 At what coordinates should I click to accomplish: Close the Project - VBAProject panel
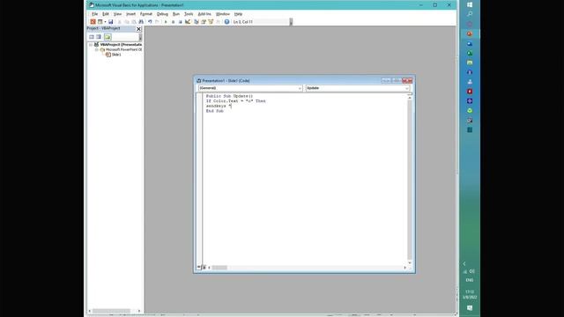pos(139,29)
